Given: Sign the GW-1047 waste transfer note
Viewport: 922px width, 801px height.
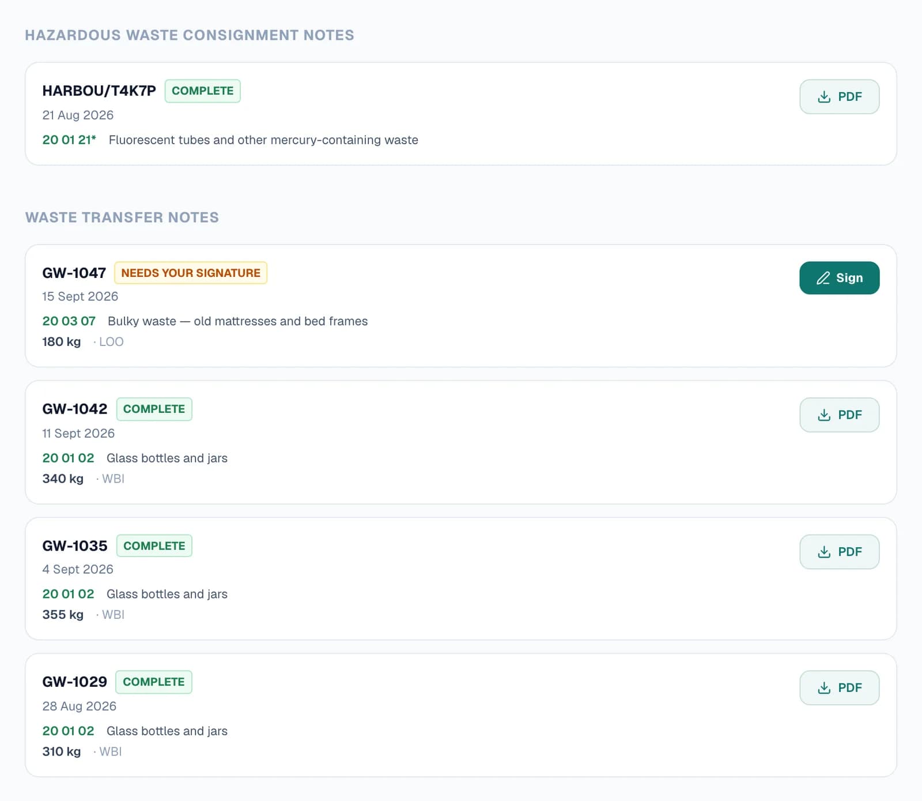Looking at the screenshot, I should [839, 278].
